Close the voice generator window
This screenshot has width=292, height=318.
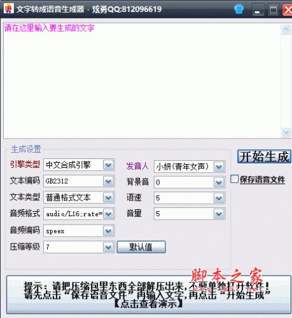click(x=288, y=10)
